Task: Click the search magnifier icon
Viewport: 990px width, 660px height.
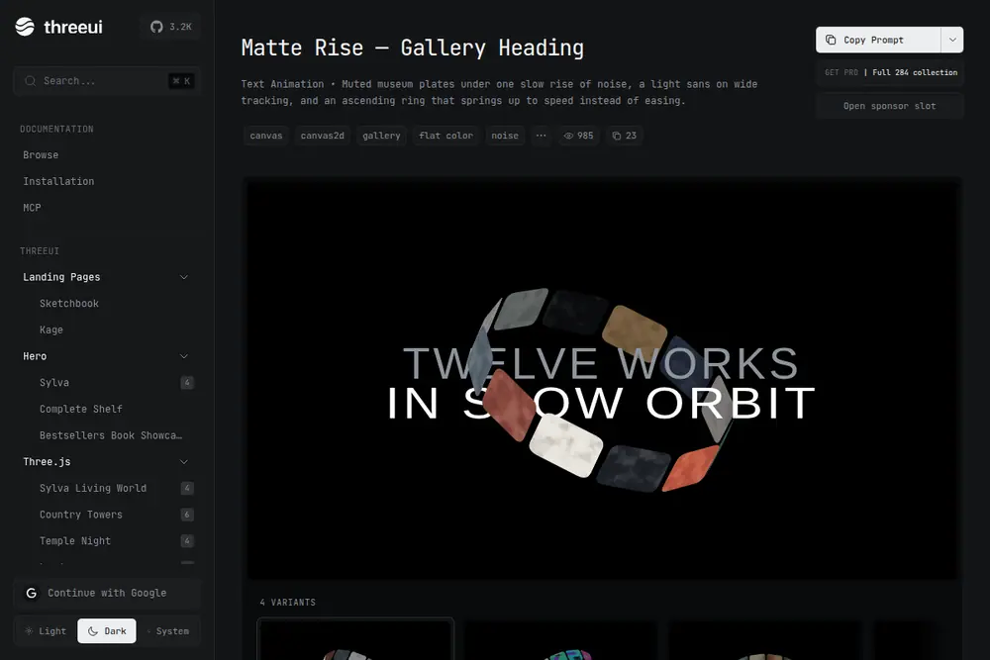Action: pyautogui.click(x=30, y=81)
